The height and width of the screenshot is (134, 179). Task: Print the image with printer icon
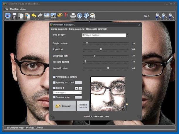point(73,15)
